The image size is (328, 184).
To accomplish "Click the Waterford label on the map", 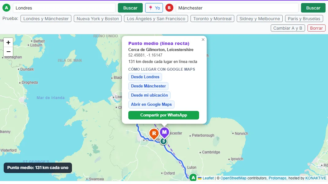I will [8, 150].
